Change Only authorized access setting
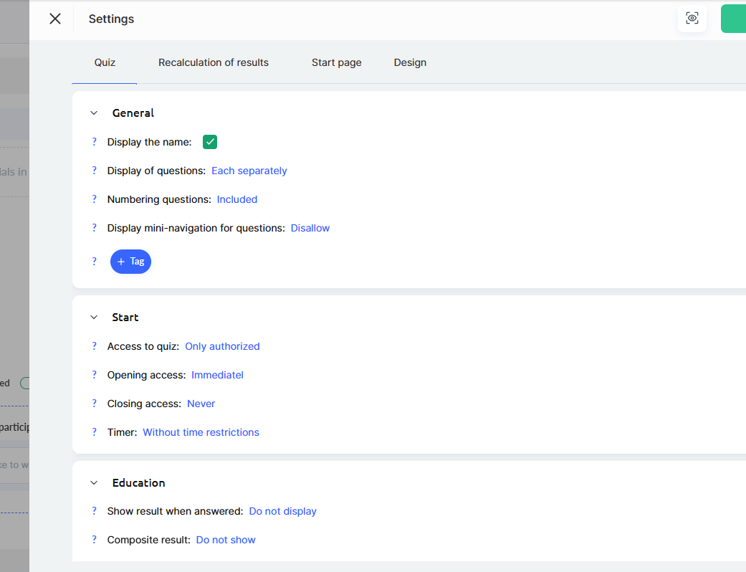This screenshot has width=746, height=572. [222, 346]
